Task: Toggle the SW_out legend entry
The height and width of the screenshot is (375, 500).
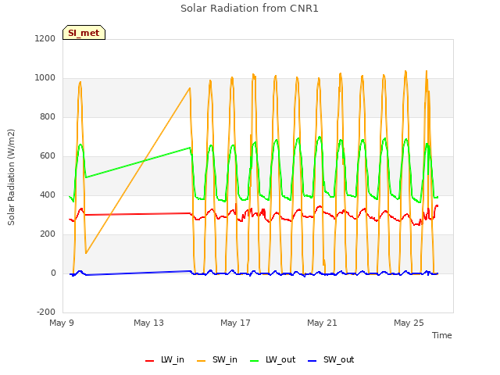Action: pos(330,359)
